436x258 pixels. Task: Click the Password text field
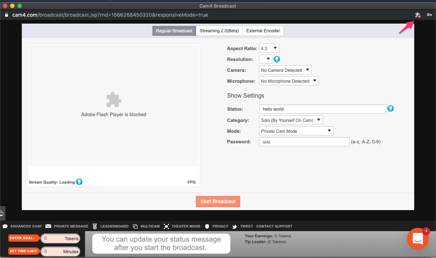coord(304,142)
